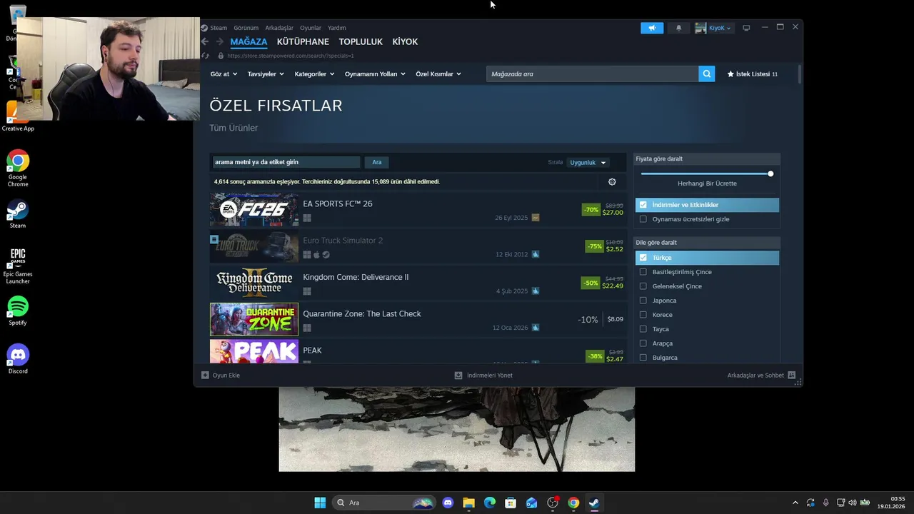Switch to the TOPLULUK tab
The image size is (914, 514).
pos(361,42)
